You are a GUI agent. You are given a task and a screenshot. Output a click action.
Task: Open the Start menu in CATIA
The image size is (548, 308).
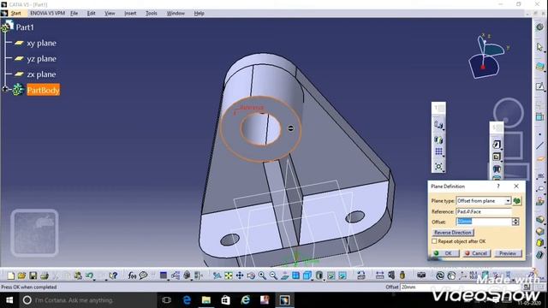(15, 14)
